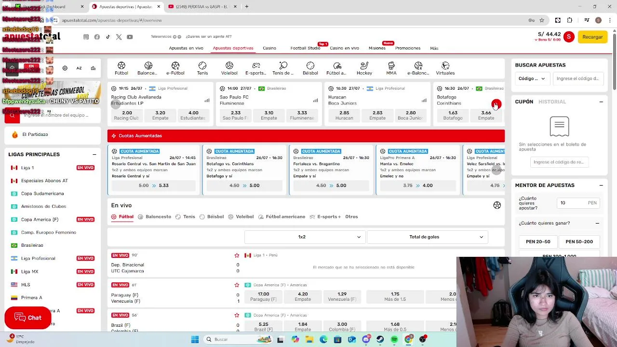Choose the PEN 20-50 range button
This screenshot has width=617, height=347.
(538, 241)
